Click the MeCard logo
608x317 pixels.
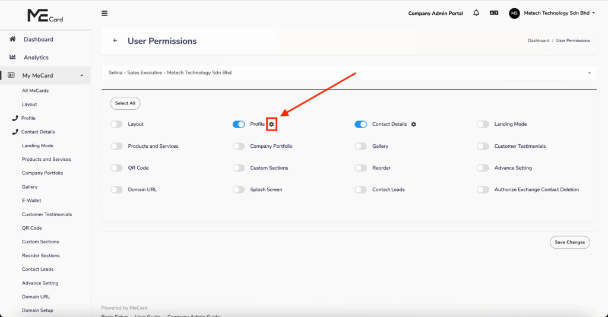(45, 16)
